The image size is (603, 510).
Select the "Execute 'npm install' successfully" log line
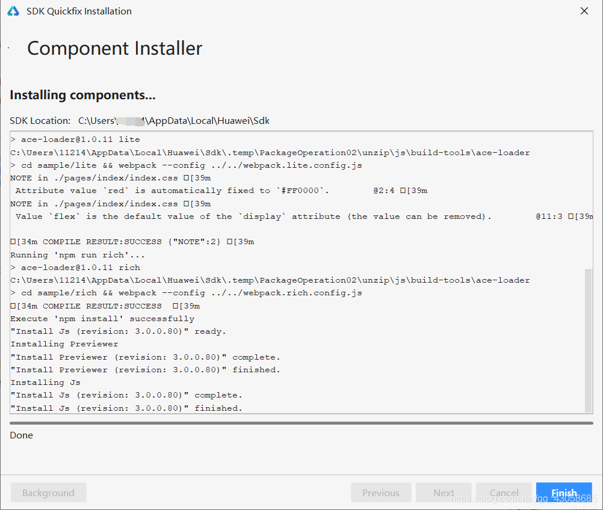tap(102, 319)
